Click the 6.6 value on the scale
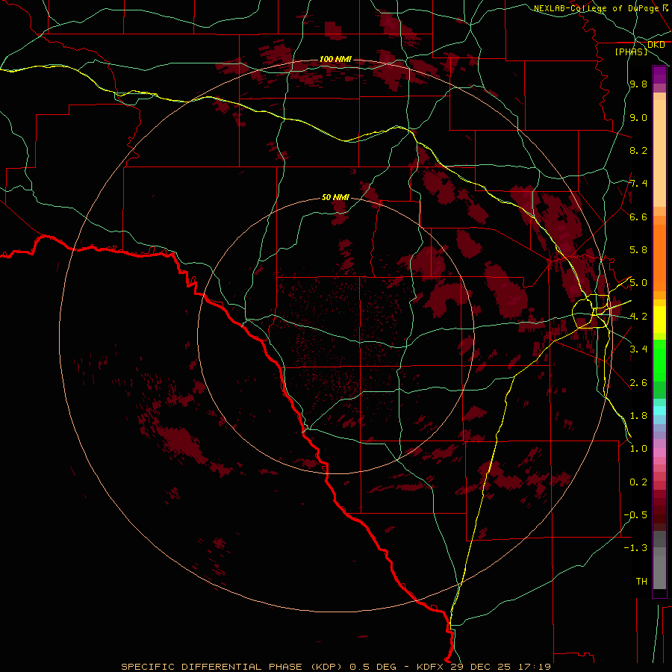Image resolution: width=672 pixels, height=672 pixels. click(x=638, y=217)
